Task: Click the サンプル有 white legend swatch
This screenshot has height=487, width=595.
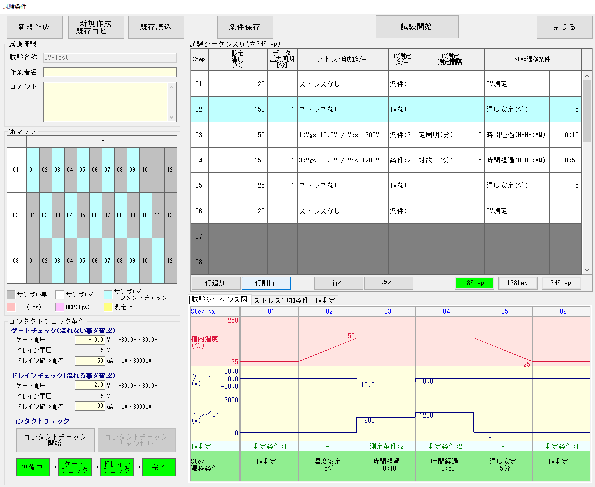Action: [60, 294]
